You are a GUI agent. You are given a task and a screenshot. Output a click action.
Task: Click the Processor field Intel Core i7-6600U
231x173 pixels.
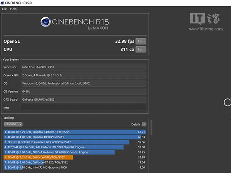pos(84,67)
